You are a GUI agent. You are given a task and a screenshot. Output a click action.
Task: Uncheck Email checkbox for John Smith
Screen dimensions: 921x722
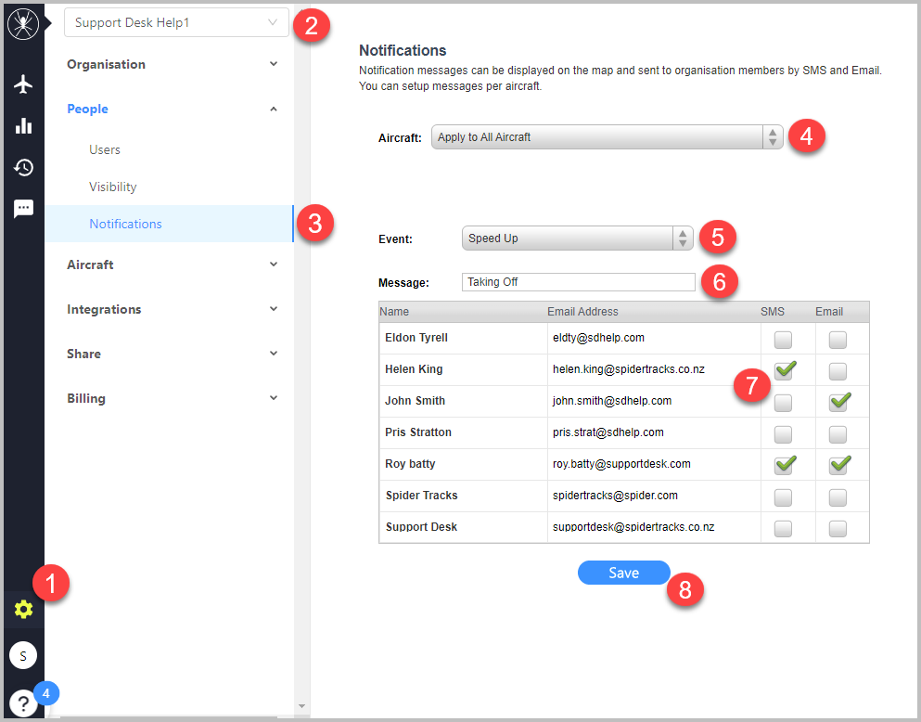(x=838, y=403)
